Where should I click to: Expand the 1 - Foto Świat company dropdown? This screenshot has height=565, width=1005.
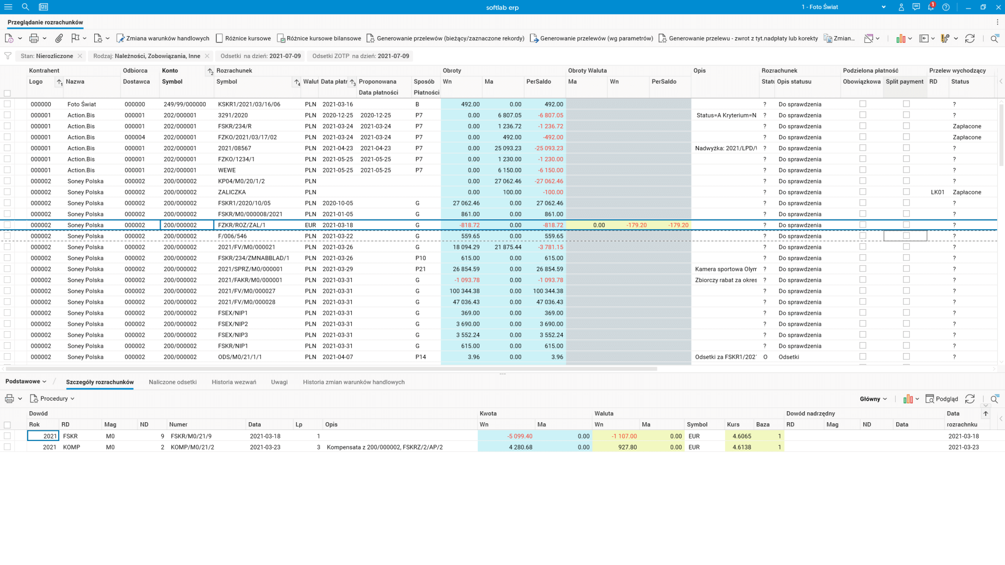click(883, 7)
